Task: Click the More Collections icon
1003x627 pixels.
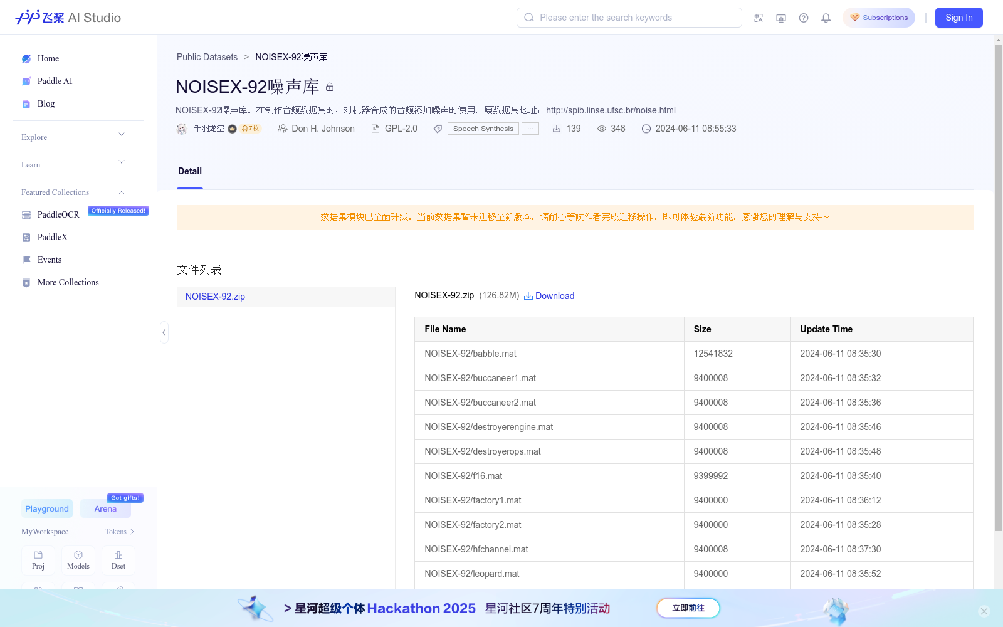Action: click(26, 283)
